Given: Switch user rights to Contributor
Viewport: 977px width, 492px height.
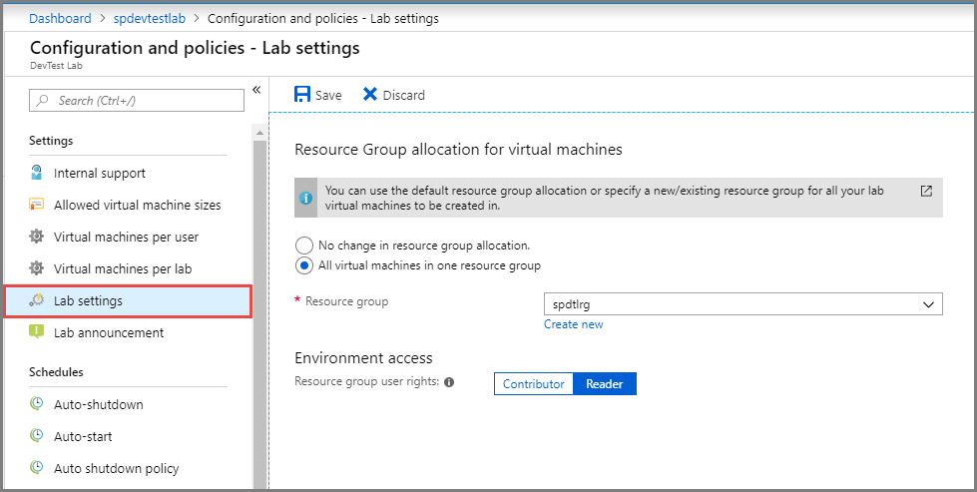Looking at the screenshot, I should (533, 384).
